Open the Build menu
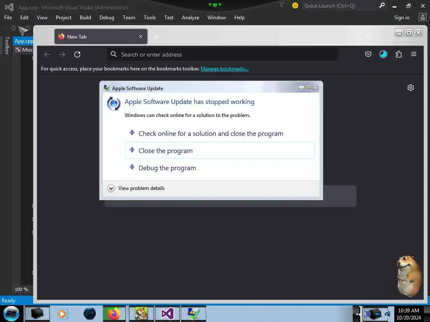430x322 pixels. (x=85, y=18)
